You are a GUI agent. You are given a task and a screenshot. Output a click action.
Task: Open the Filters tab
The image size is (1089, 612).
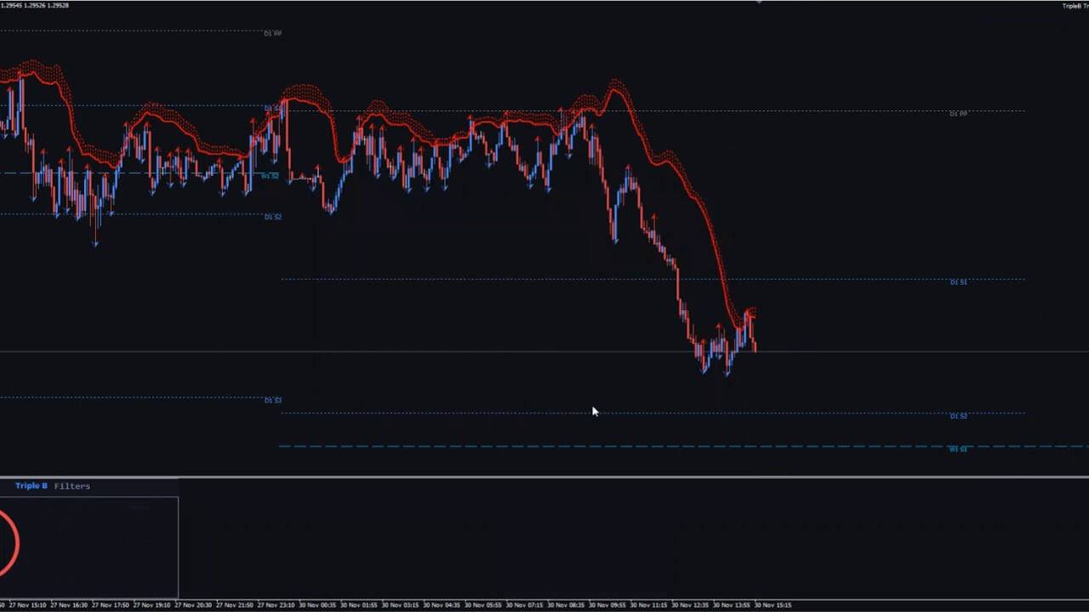pos(72,486)
